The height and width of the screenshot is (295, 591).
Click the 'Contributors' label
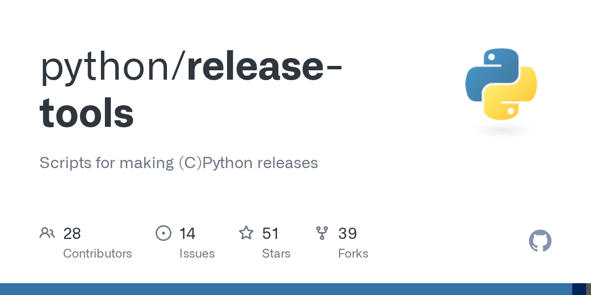pyautogui.click(x=98, y=254)
